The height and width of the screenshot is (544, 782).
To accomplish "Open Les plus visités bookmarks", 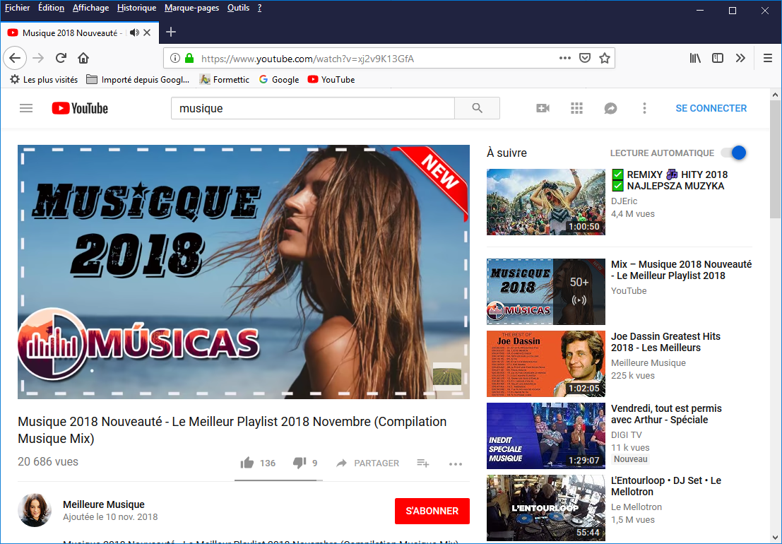I will (x=44, y=80).
